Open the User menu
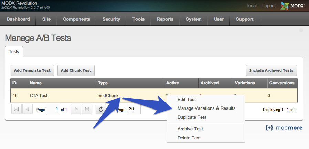Image resolution: width=309 pixels, height=149 pixels. click(219, 19)
